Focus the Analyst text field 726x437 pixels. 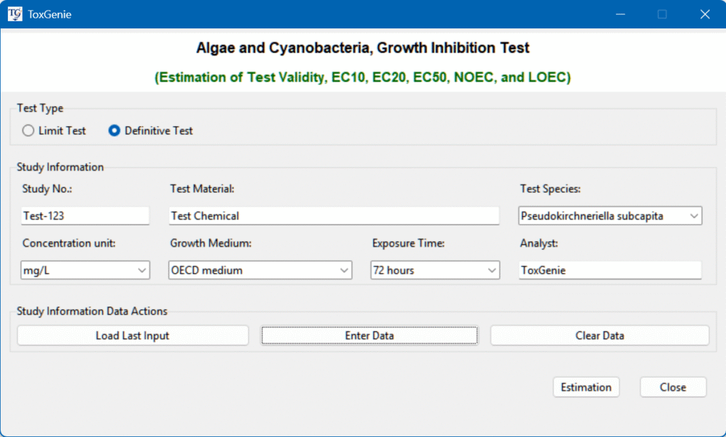(x=610, y=270)
